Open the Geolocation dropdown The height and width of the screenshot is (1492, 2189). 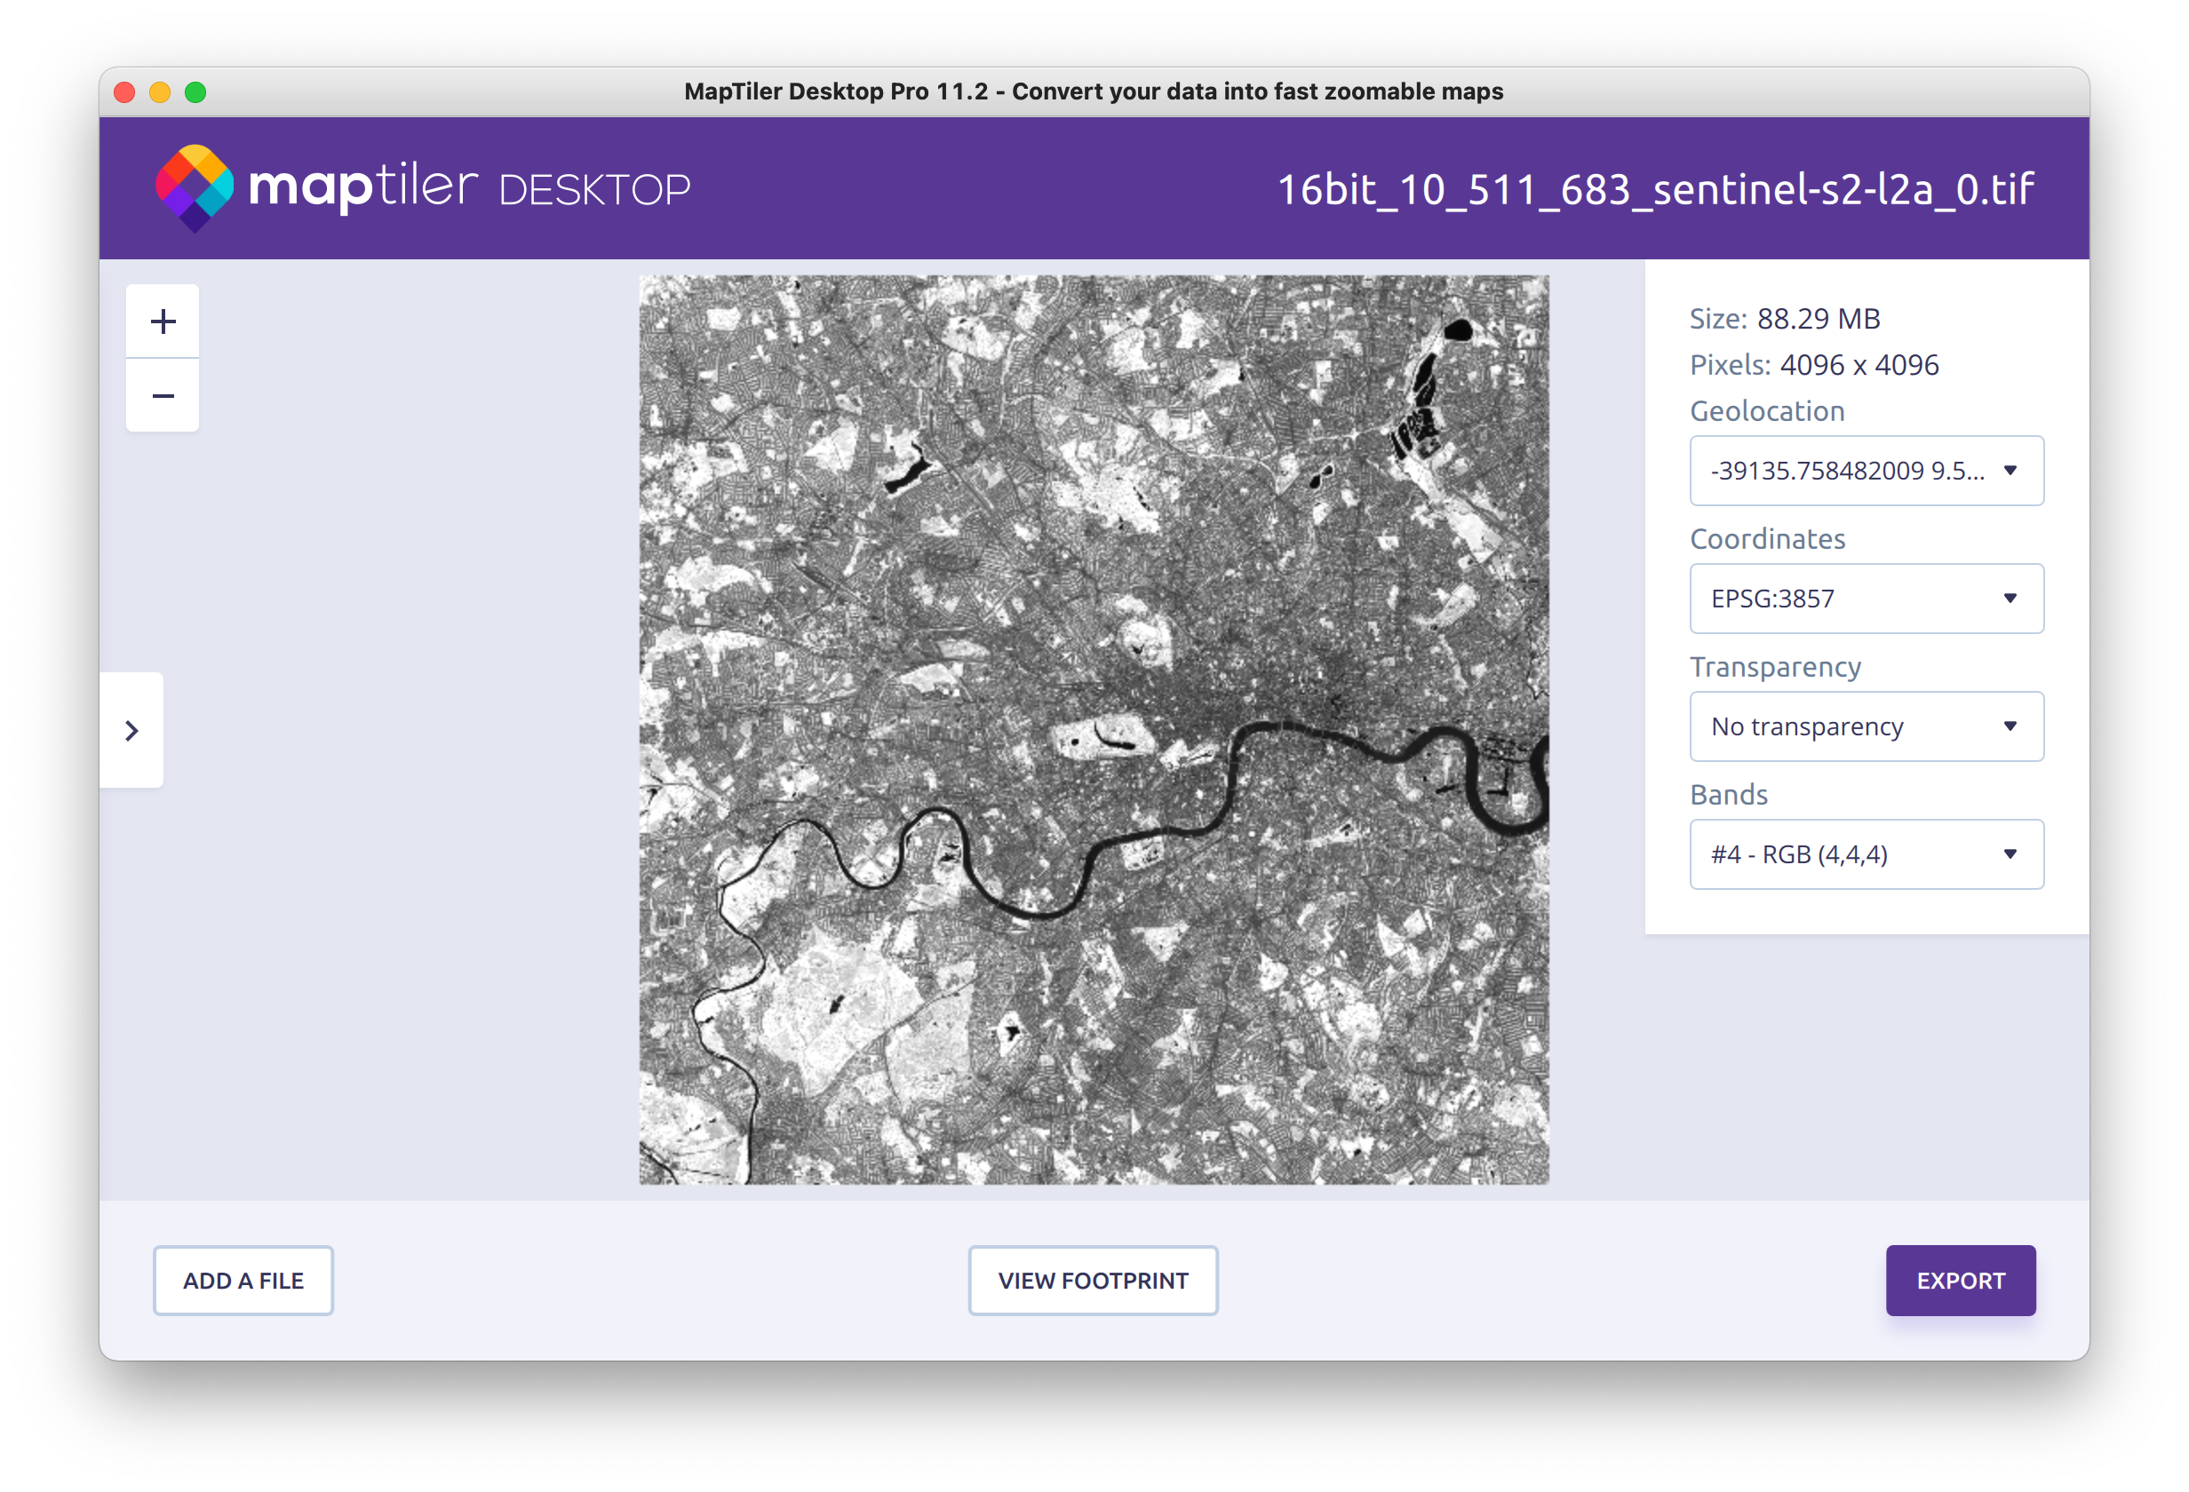tap(1846, 471)
